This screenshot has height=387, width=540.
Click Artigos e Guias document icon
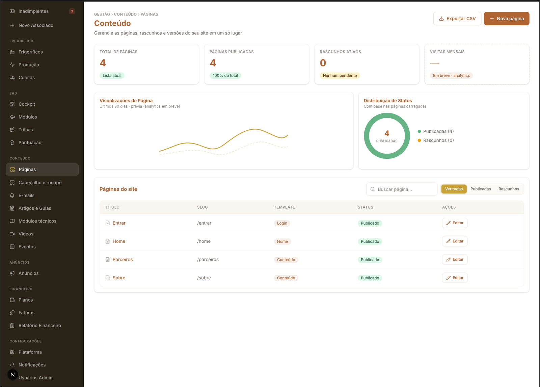[12, 208]
